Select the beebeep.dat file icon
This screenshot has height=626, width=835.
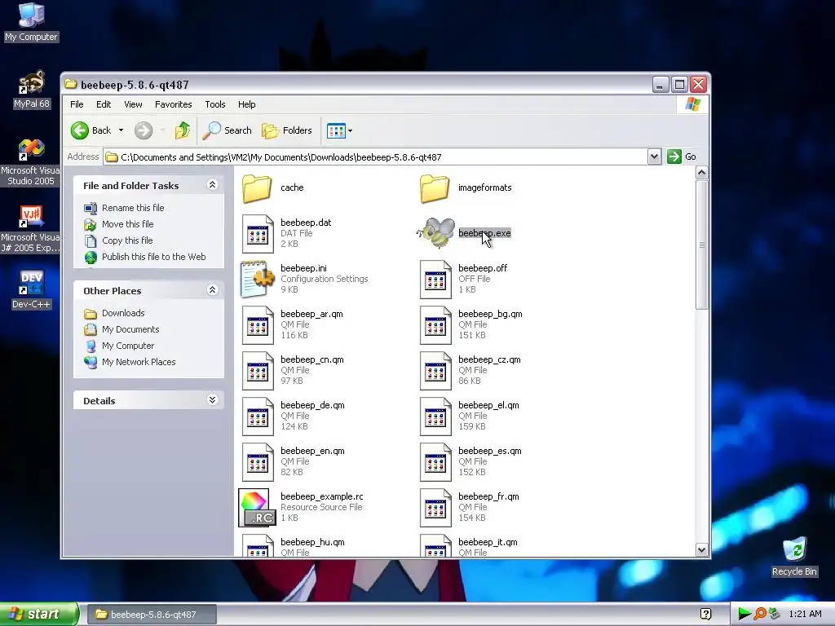[258, 233]
